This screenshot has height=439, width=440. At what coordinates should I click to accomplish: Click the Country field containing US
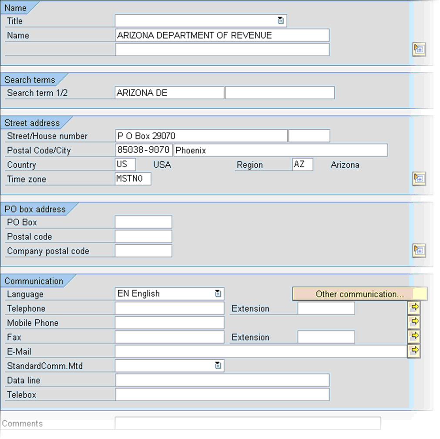click(124, 164)
